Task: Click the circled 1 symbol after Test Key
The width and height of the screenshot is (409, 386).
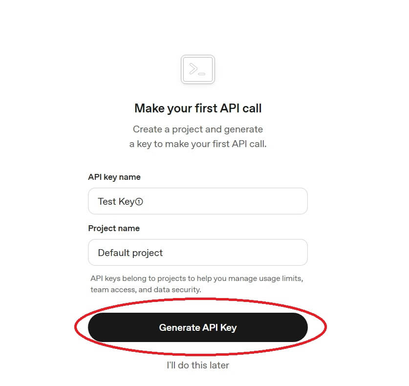Action: pos(139,201)
